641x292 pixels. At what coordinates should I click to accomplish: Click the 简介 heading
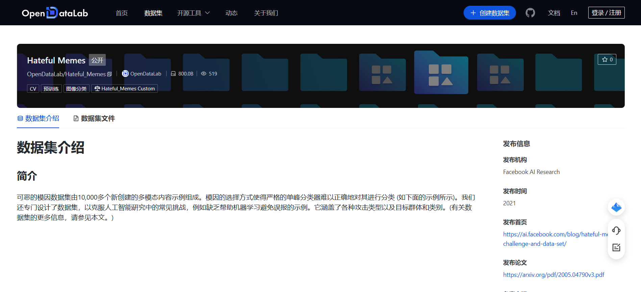(27, 176)
